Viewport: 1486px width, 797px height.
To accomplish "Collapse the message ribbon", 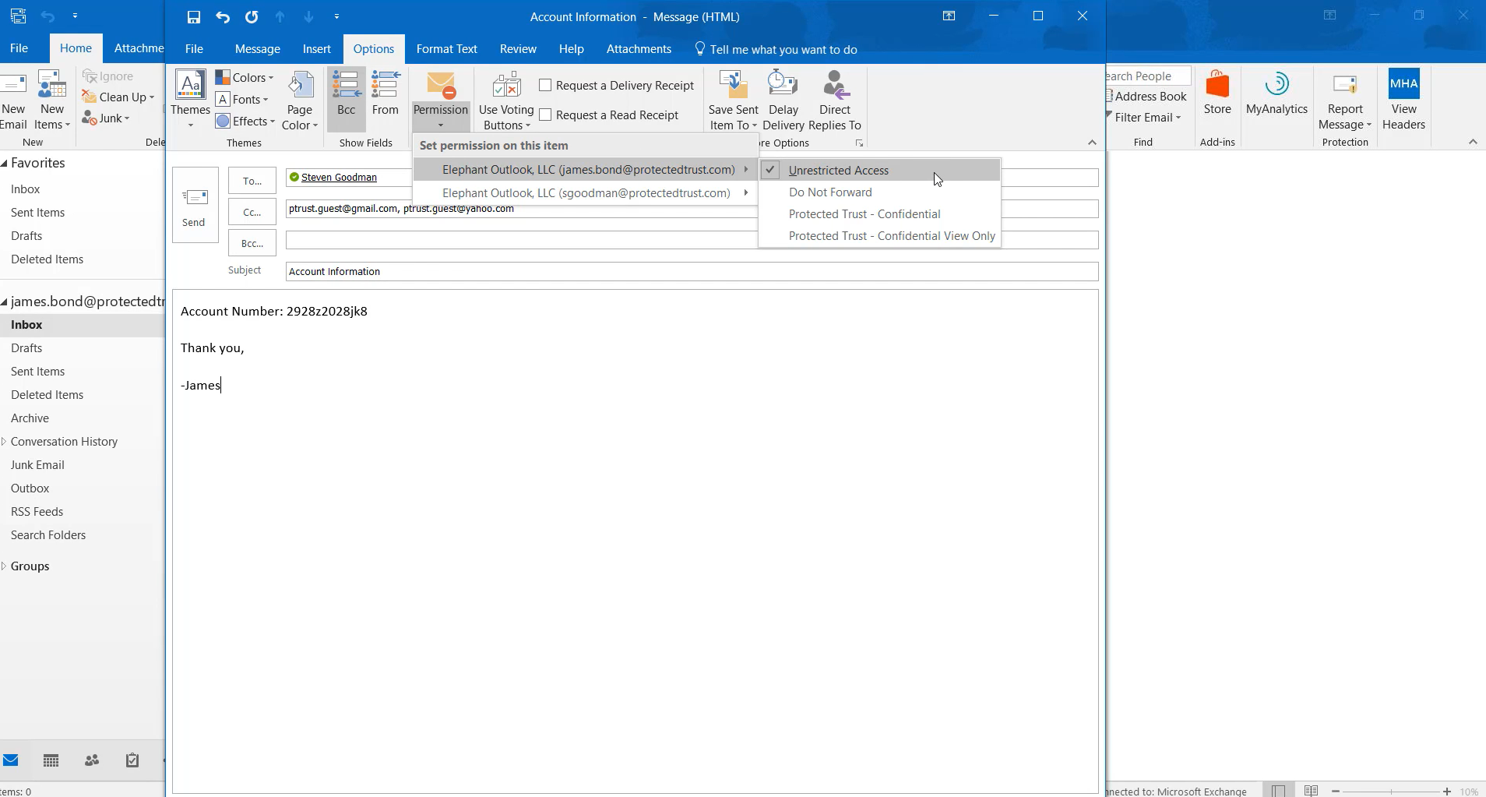I will [x=1092, y=142].
